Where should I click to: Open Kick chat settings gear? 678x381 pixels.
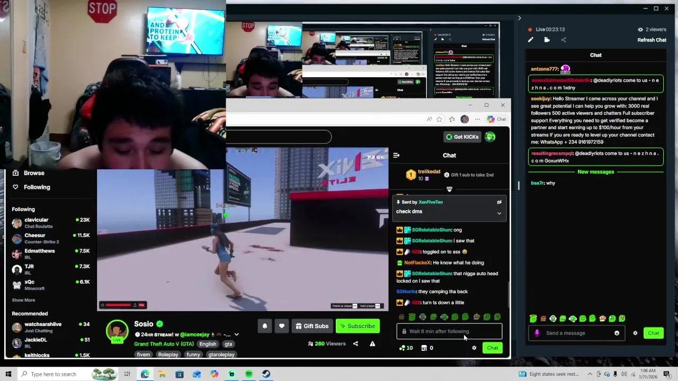(x=474, y=348)
